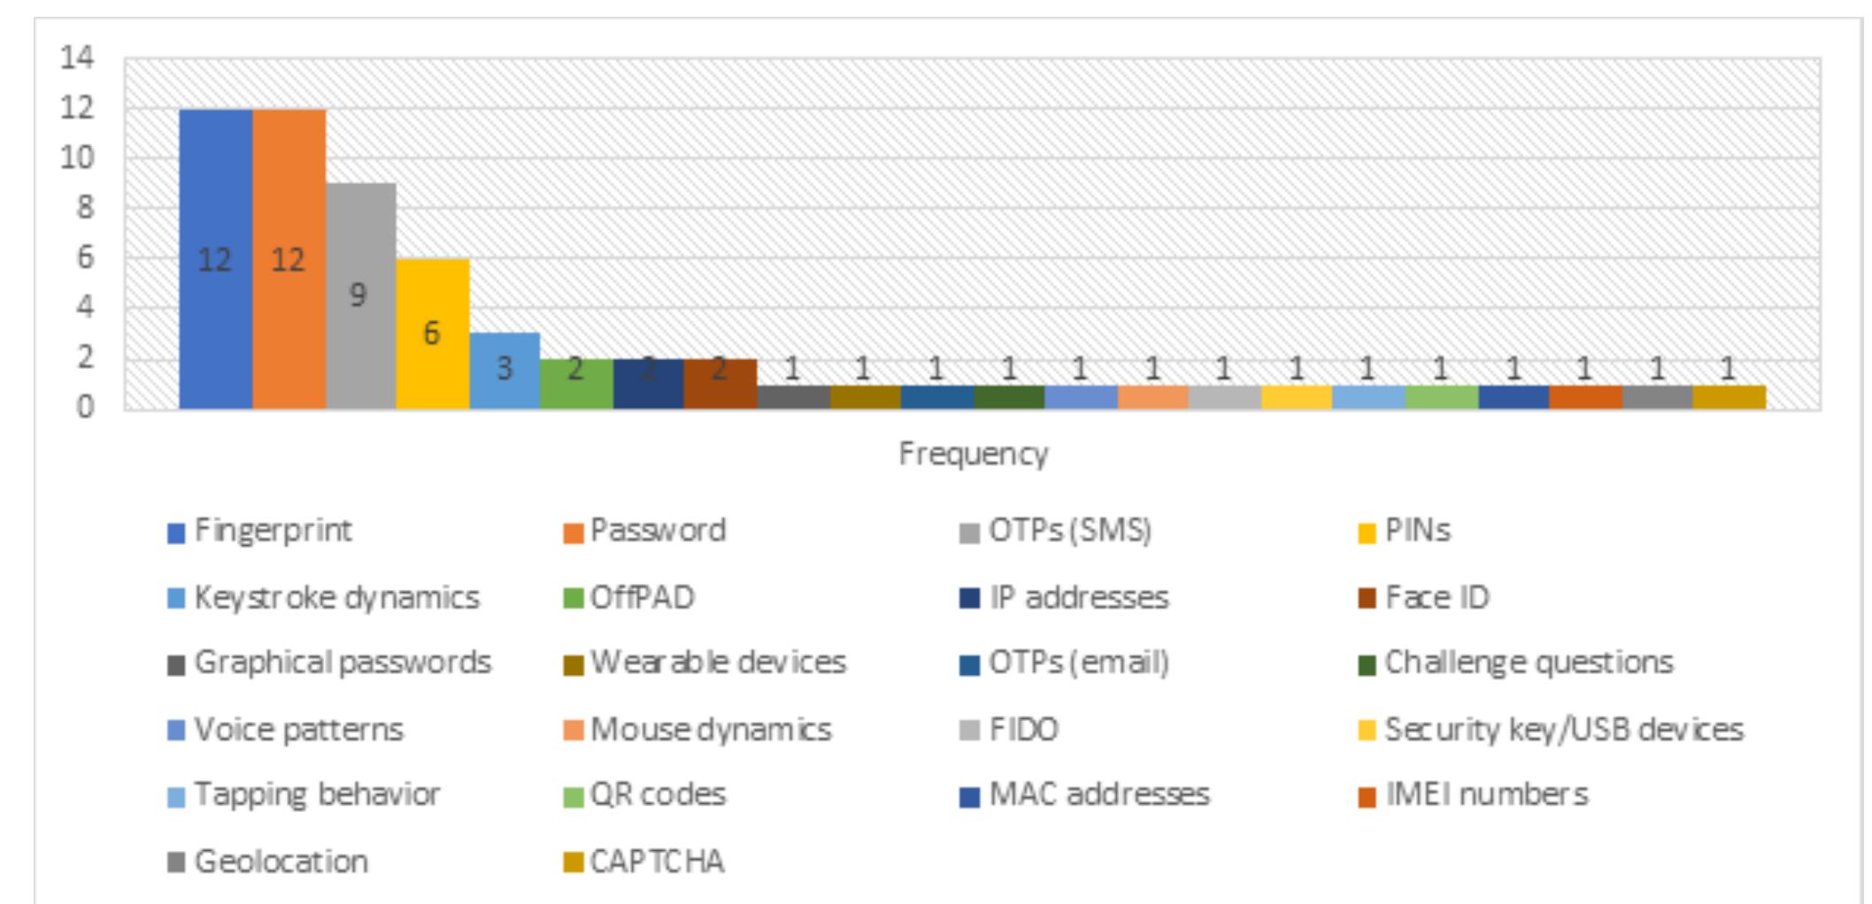Click the OffPAD legend entry
Screen dimensions: 1872x904
(x=629, y=598)
